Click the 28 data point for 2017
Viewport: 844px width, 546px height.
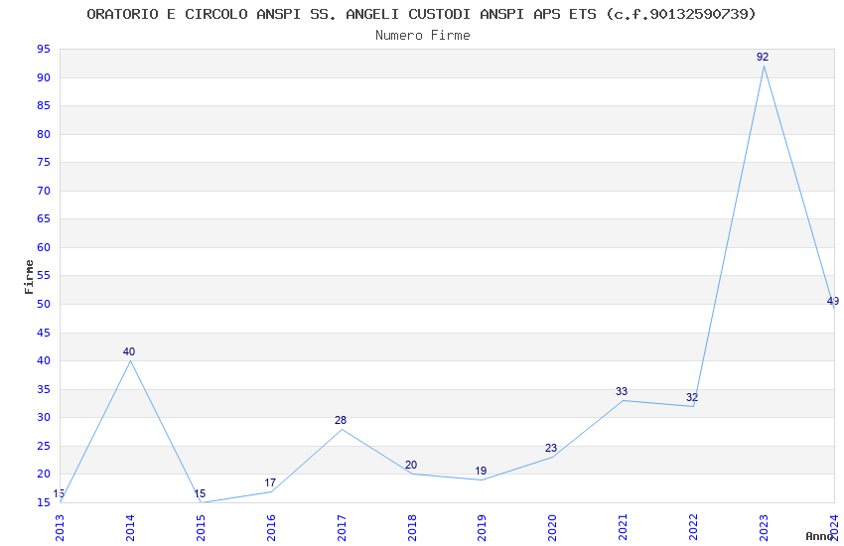point(342,429)
